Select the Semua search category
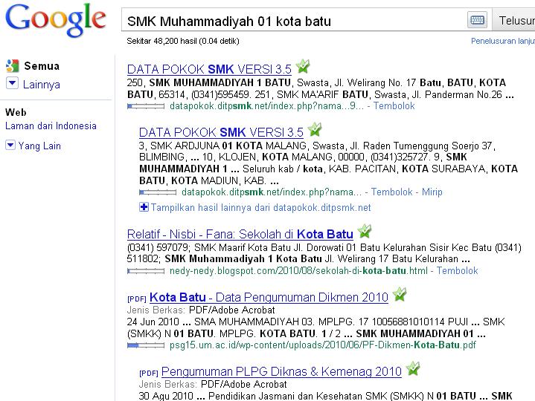535x401 pixels. 42,66
